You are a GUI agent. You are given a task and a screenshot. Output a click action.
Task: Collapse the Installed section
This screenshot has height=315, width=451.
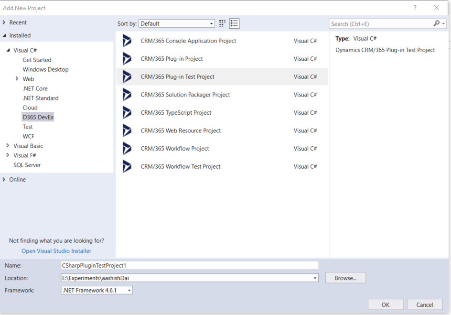(4, 35)
